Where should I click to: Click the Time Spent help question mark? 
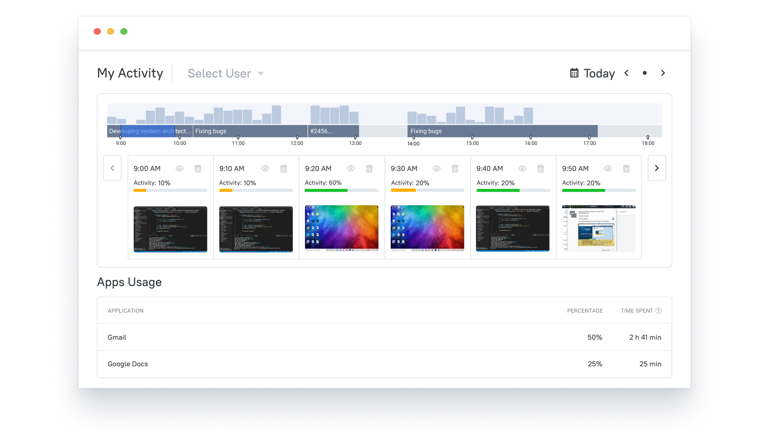pyautogui.click(x=659, y=310)
